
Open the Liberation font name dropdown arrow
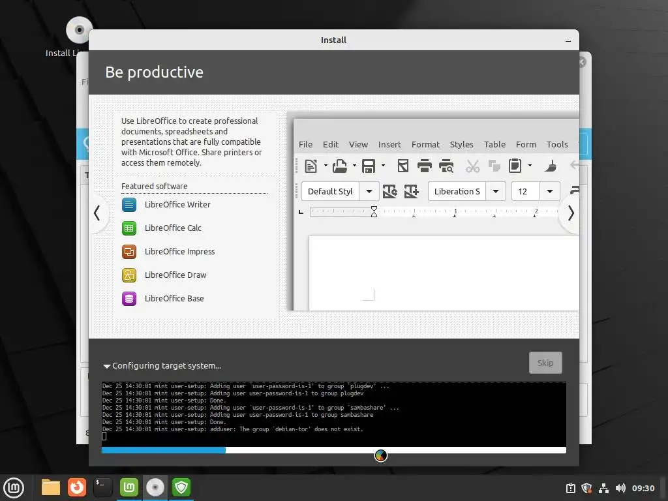tap(496, 191)
